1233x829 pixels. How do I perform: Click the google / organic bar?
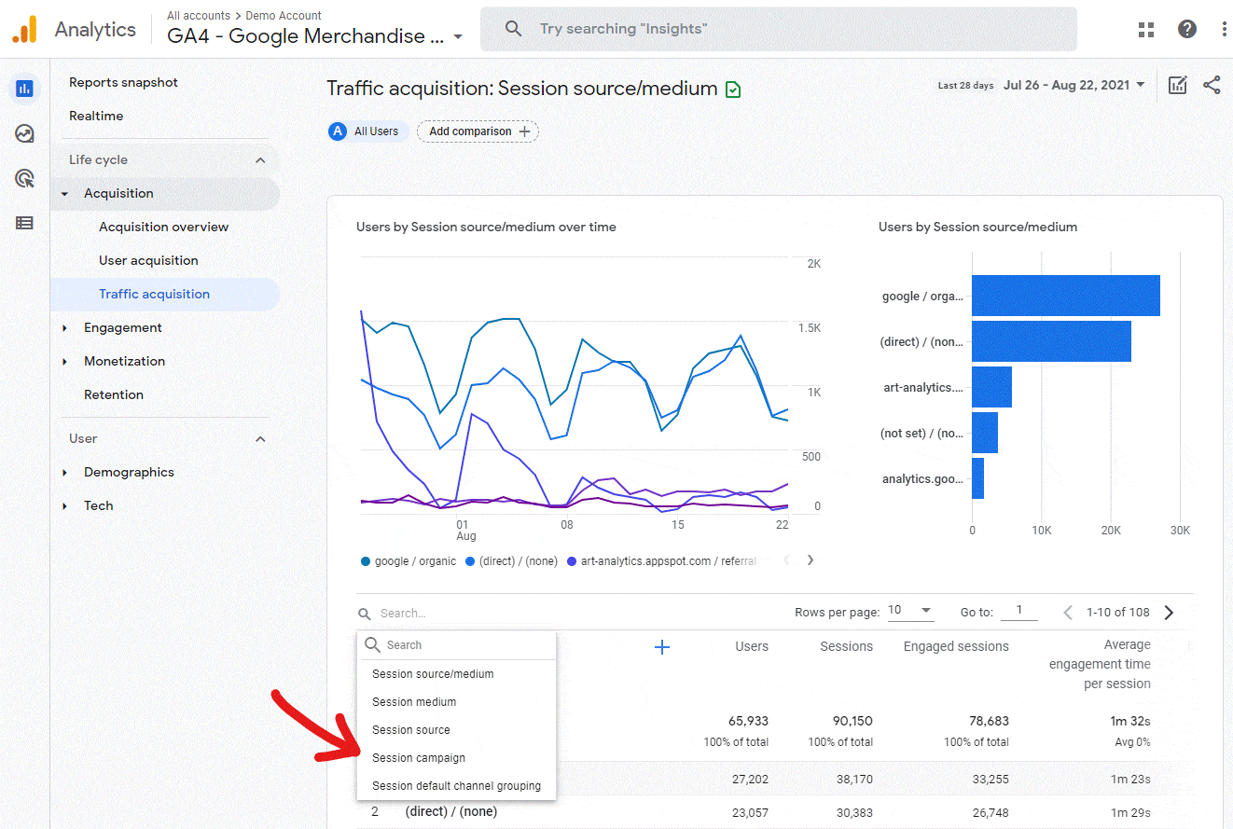(x=1066, y=297)
